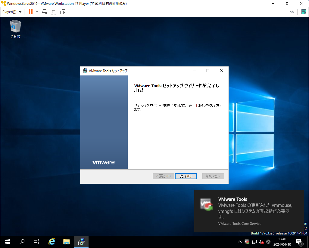Image resolution: width=309 pixels, height=248 pixels.
Task: Click the キャンセル button in setup dialog
Action: (213, 176)
